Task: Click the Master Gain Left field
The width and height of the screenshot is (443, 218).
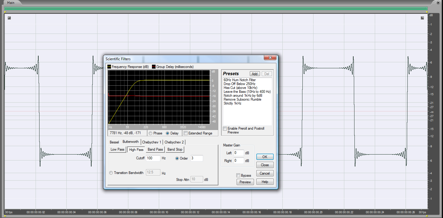Action: (x=239, y=153)
